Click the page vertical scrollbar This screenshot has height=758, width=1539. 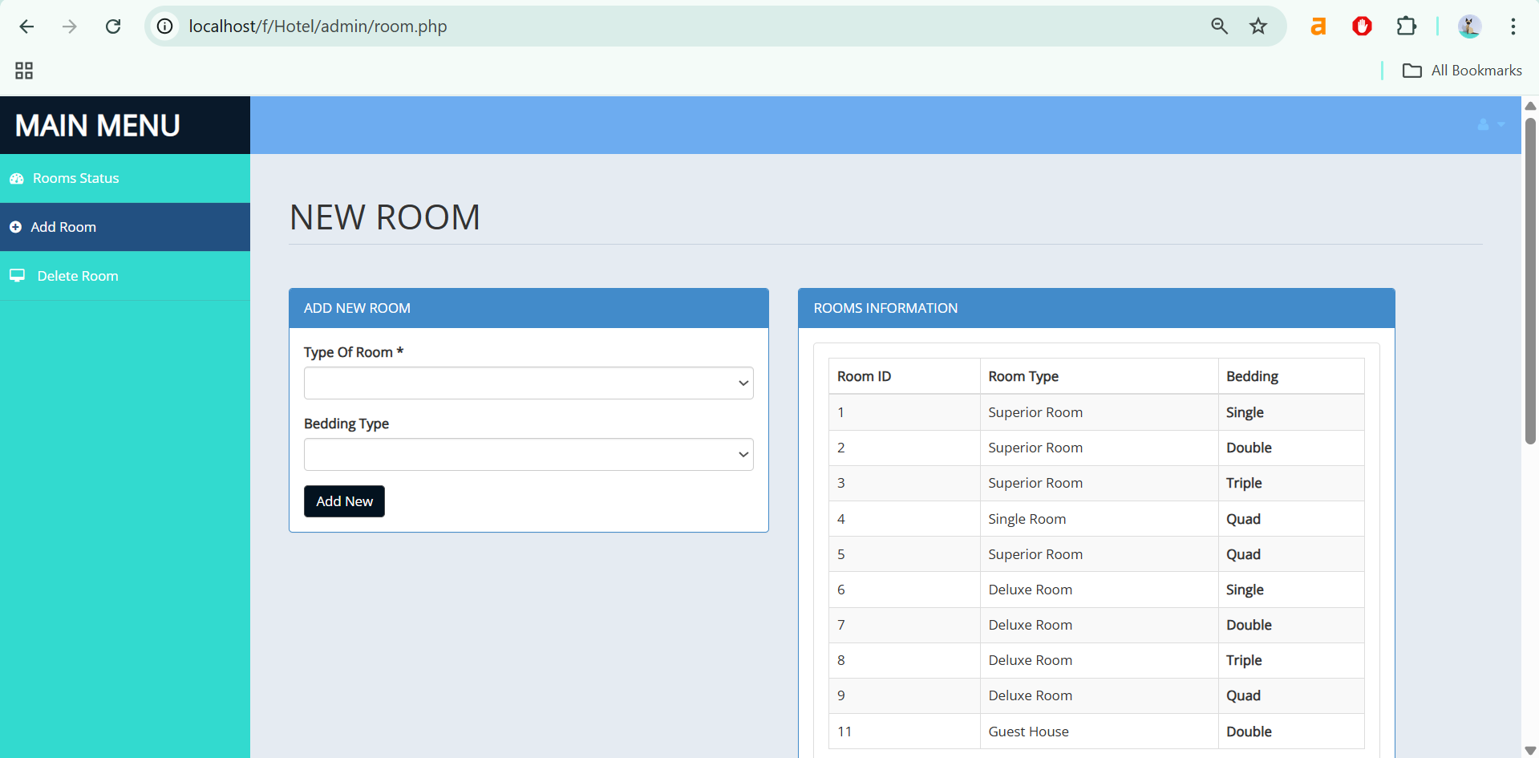click(1530, 281)
